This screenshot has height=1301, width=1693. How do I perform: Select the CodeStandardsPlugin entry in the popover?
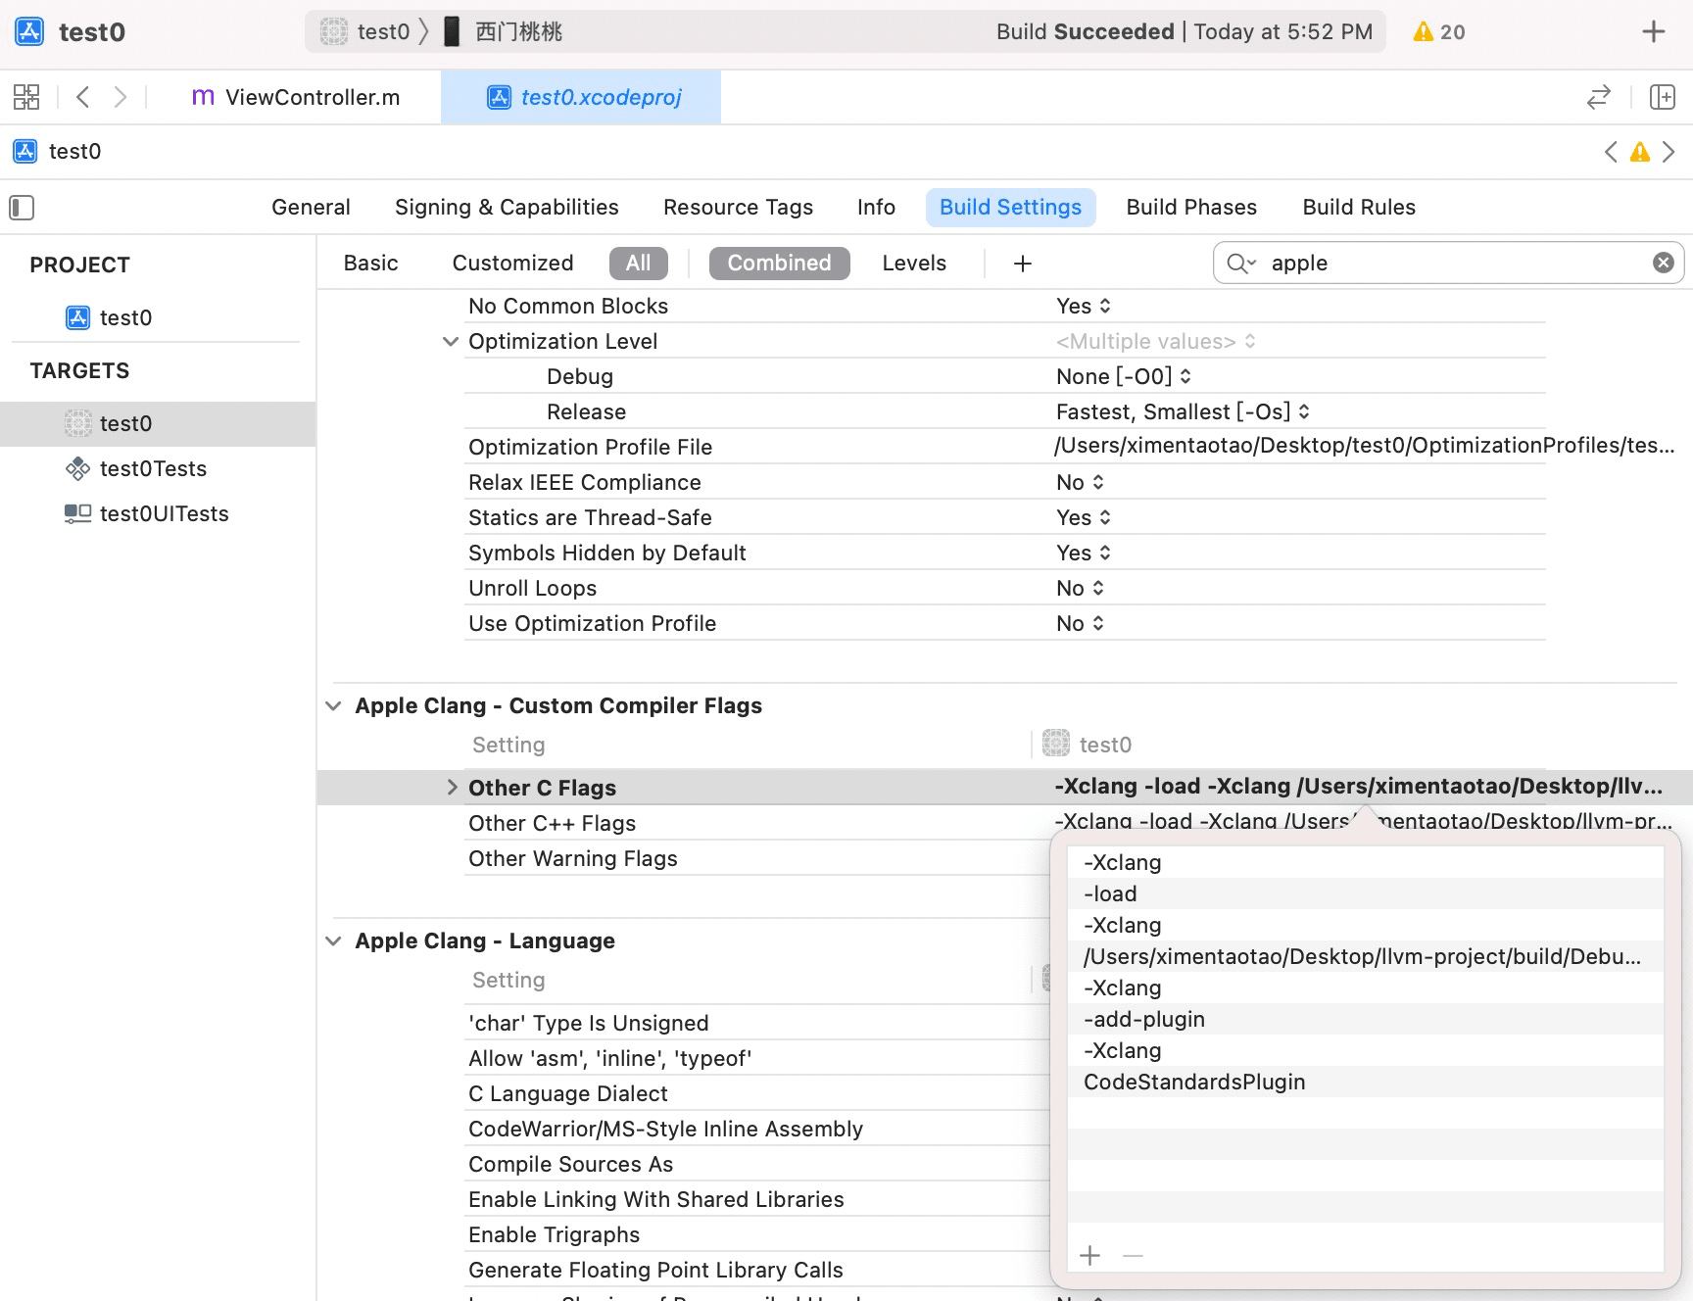click(x=1365, y=1082)
